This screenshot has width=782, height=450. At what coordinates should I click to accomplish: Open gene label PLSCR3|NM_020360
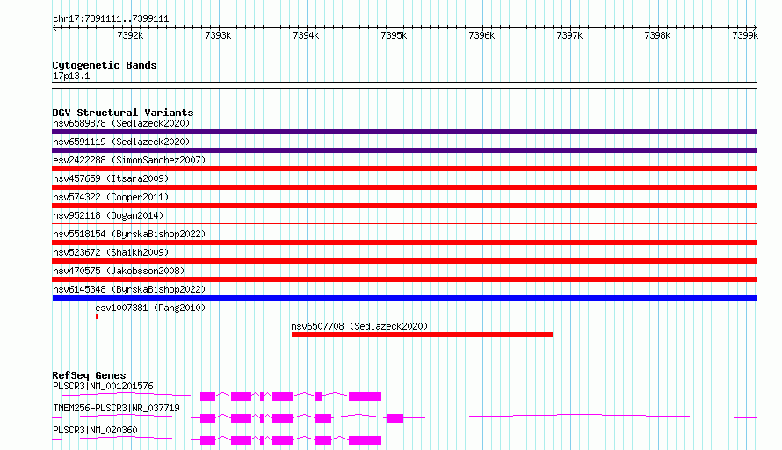point(95,430)
